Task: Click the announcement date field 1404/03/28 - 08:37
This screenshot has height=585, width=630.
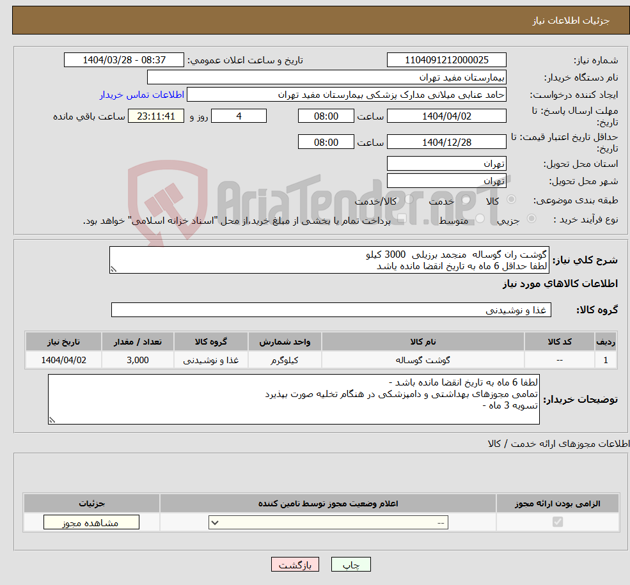Action: (123, 60)
